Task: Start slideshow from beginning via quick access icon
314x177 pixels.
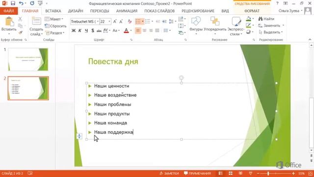Action: (40, 3)
